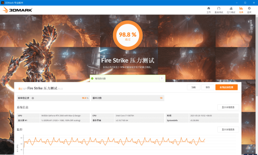This screenshot has width=258, height=155.
Task: Go to the 主页 home icon
Action: pos(209,8)
